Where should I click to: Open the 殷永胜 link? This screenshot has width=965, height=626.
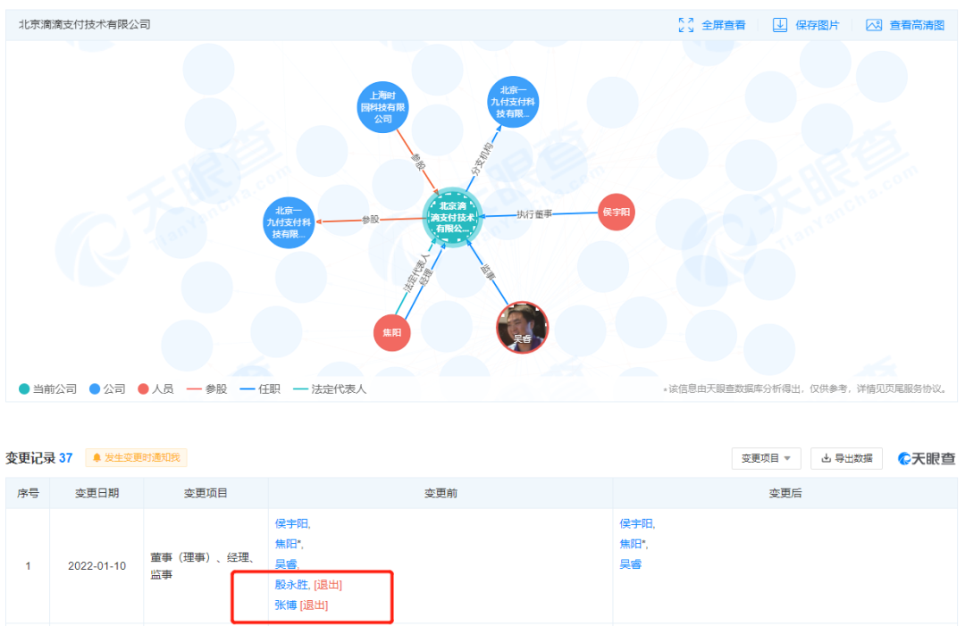coord(291,585)
